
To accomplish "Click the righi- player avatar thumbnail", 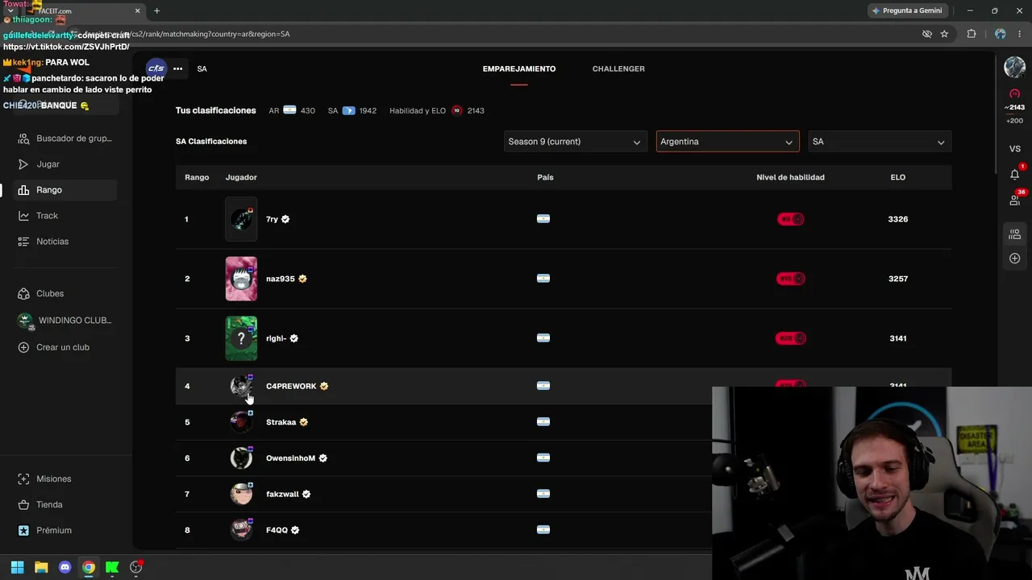I will (241, 338).
